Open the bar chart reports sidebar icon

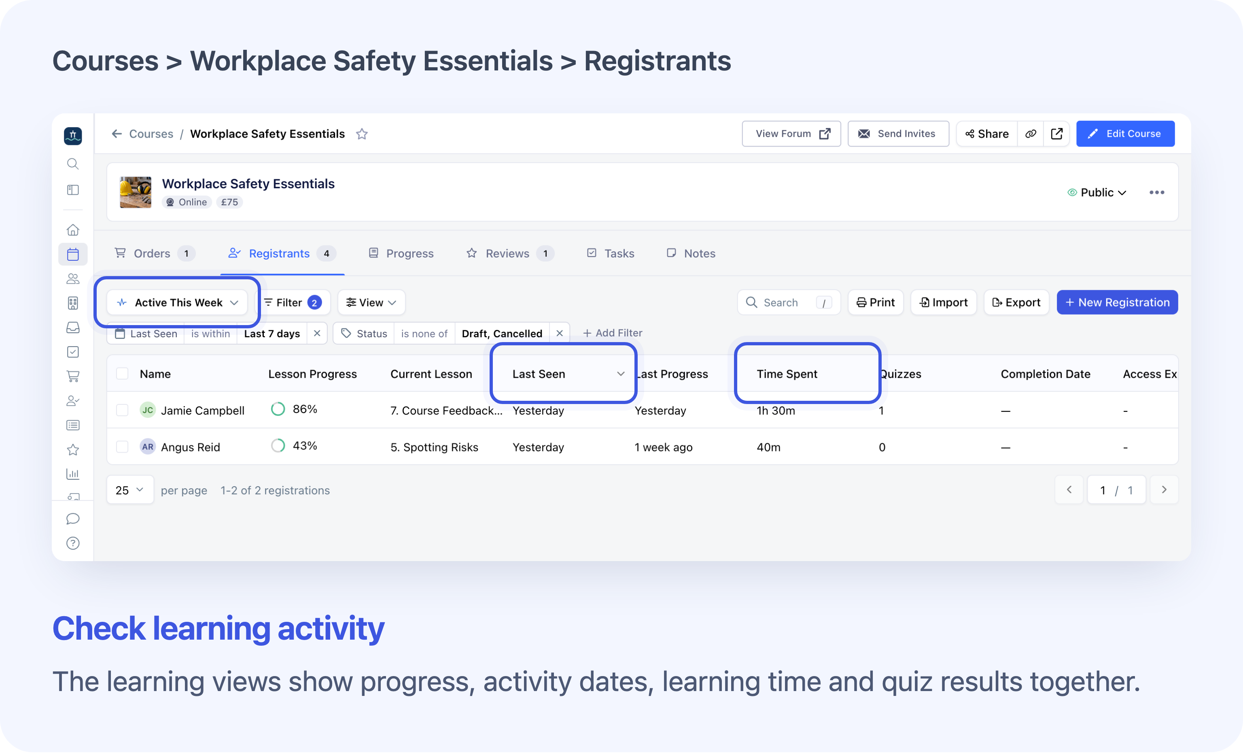pos(73,474)
